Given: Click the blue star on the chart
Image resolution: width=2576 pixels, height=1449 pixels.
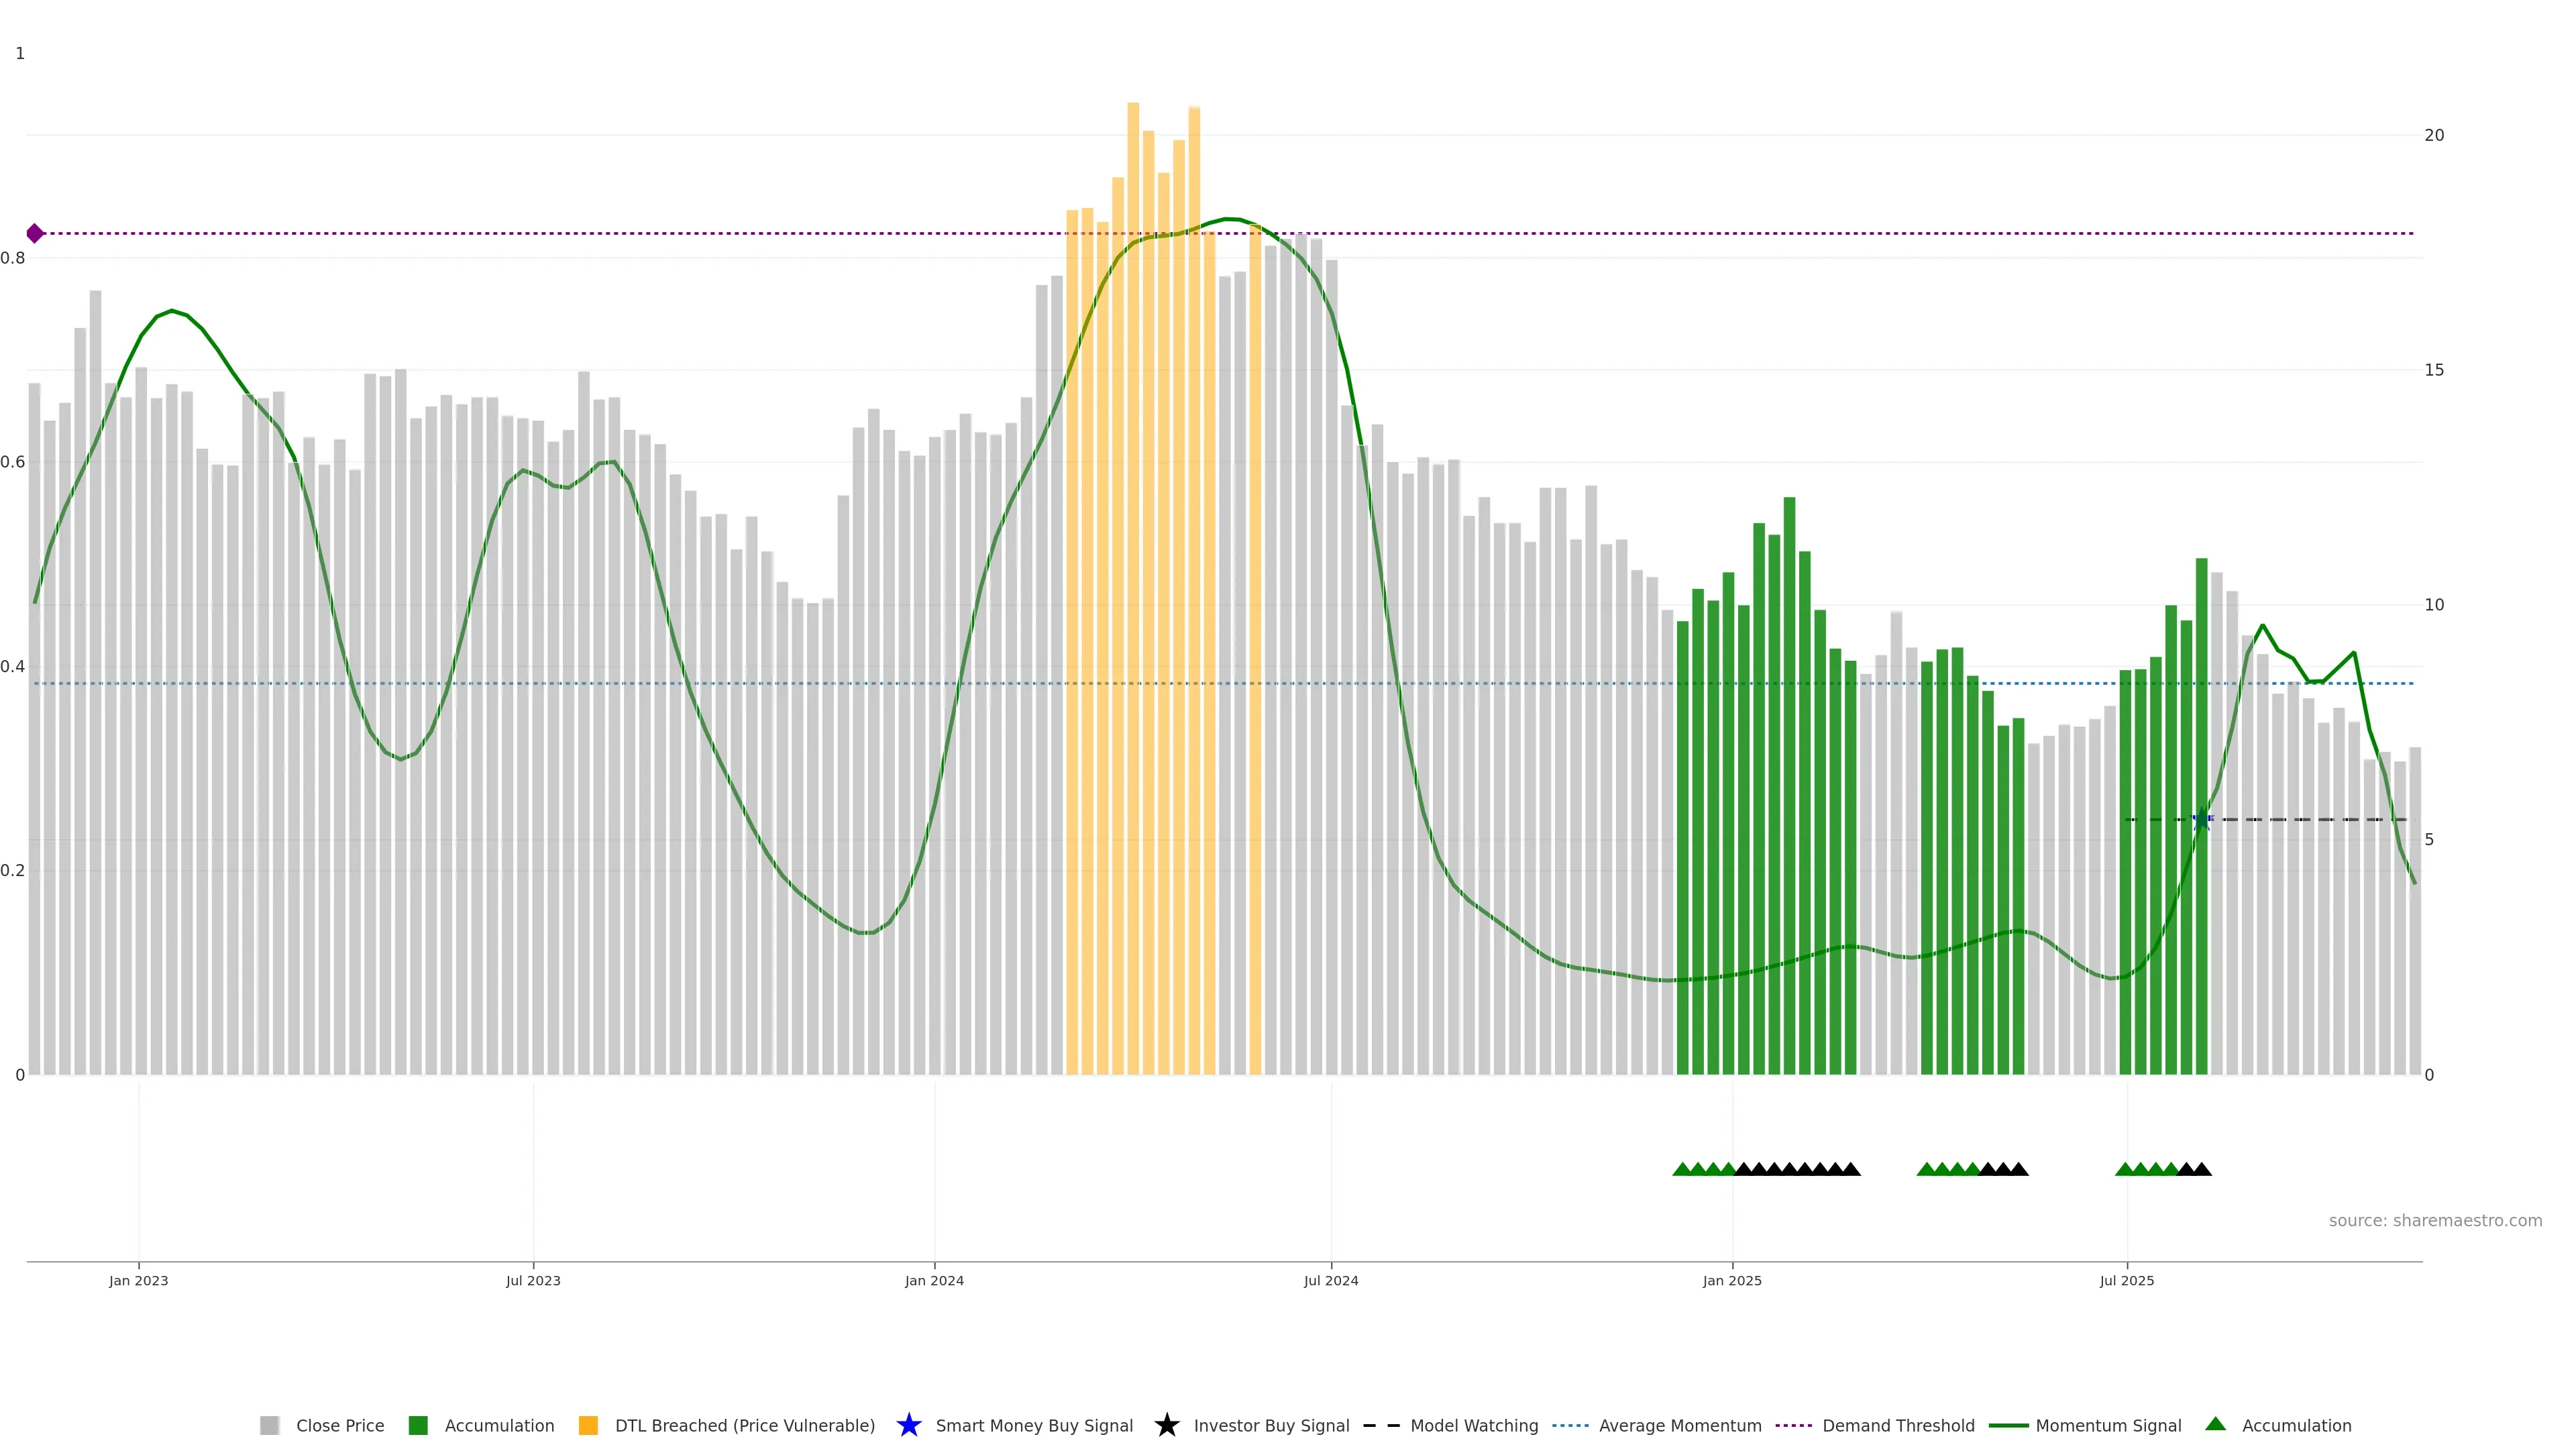Looking at the screenshot, I should [2201, 820].
